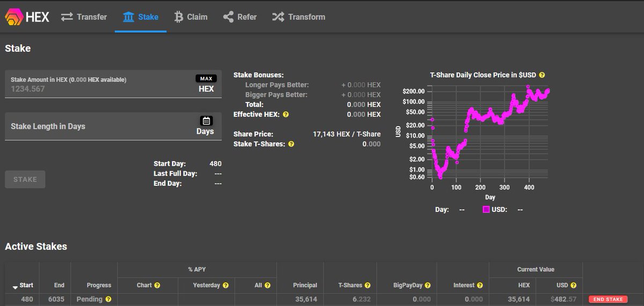The image size is (644, 306).
Task: Click the HEX logo icon
Action: click(x=14, y=17)
